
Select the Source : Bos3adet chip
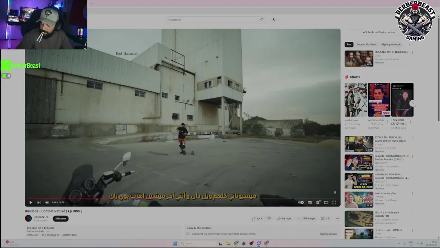366,44
